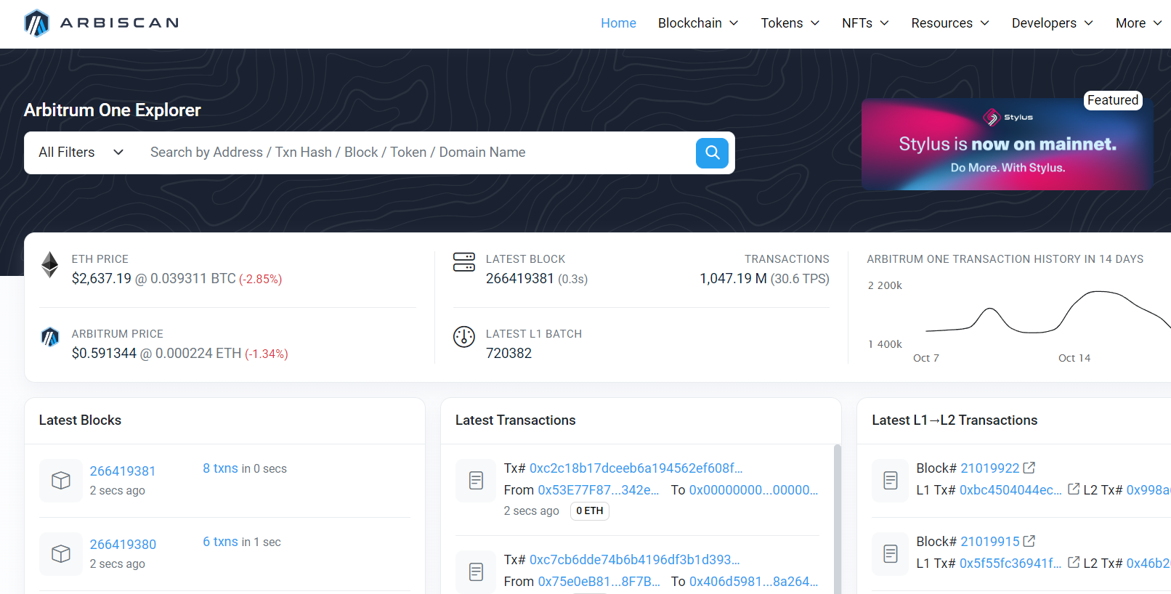Expand the NFTs menu
This screenshot has height=594, width=1171.
click(865, 23)
